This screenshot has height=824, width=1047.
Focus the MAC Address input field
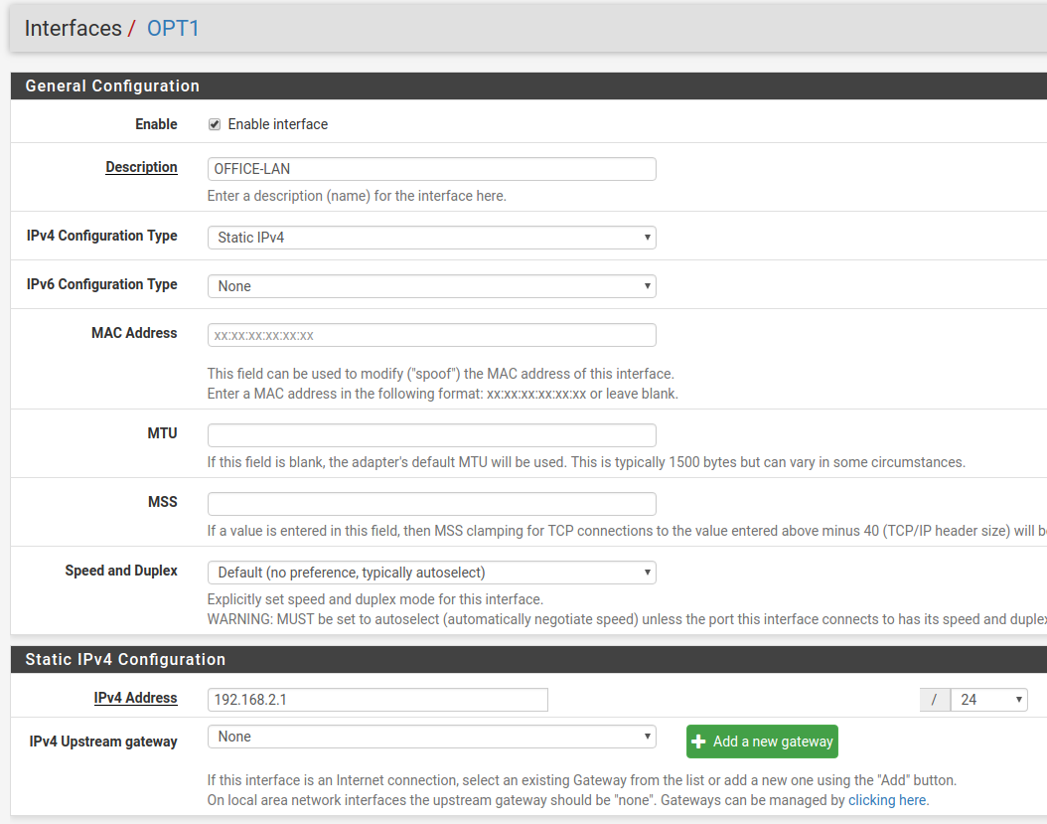pos(431,335)
